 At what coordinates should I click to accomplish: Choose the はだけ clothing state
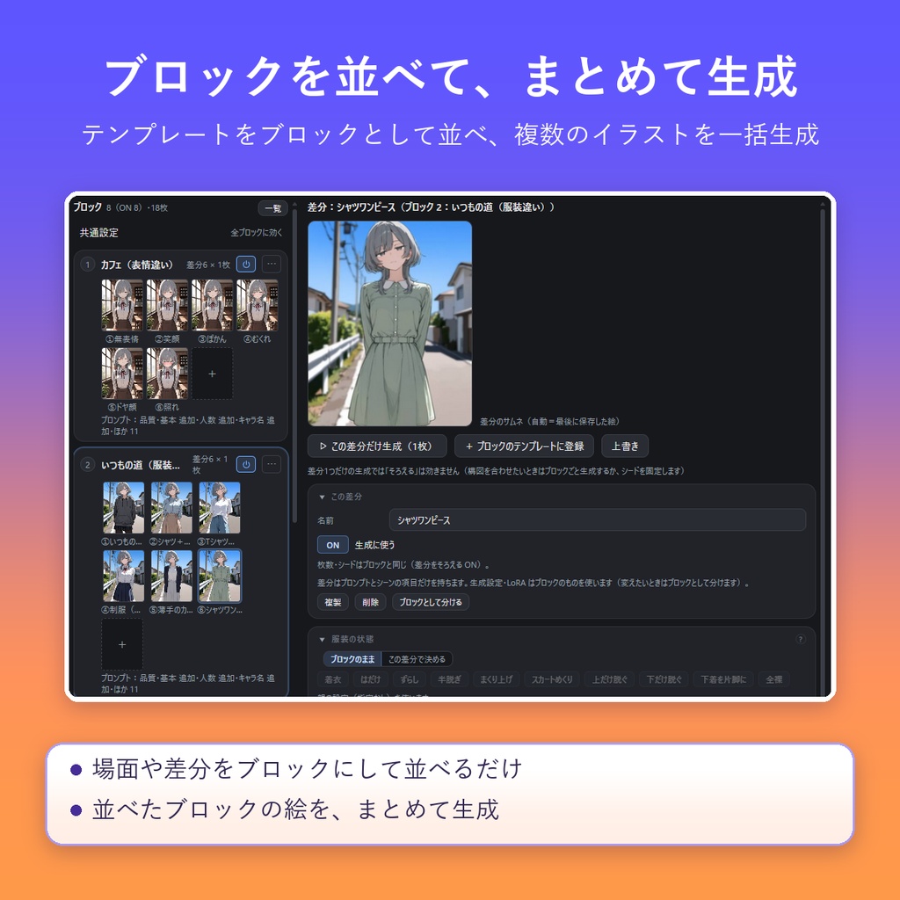(370, 679)
